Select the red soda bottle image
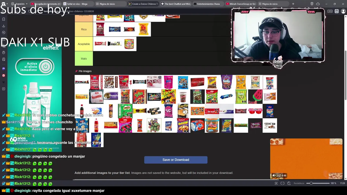This screenshot has width=347, height=195. coord(96,125)
